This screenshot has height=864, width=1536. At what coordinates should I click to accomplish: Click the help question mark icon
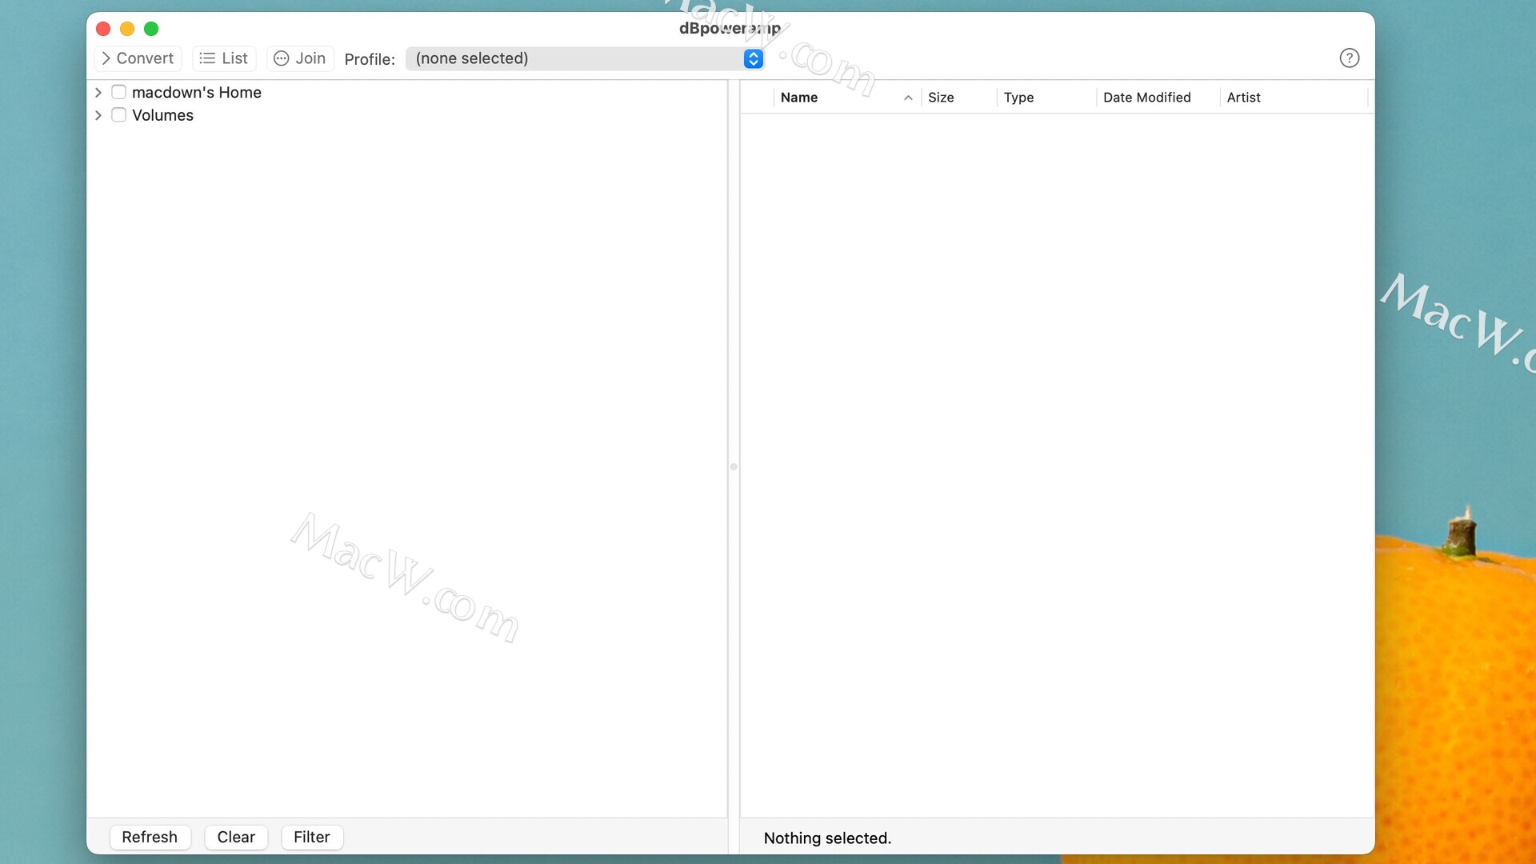tap(1349, 58)
